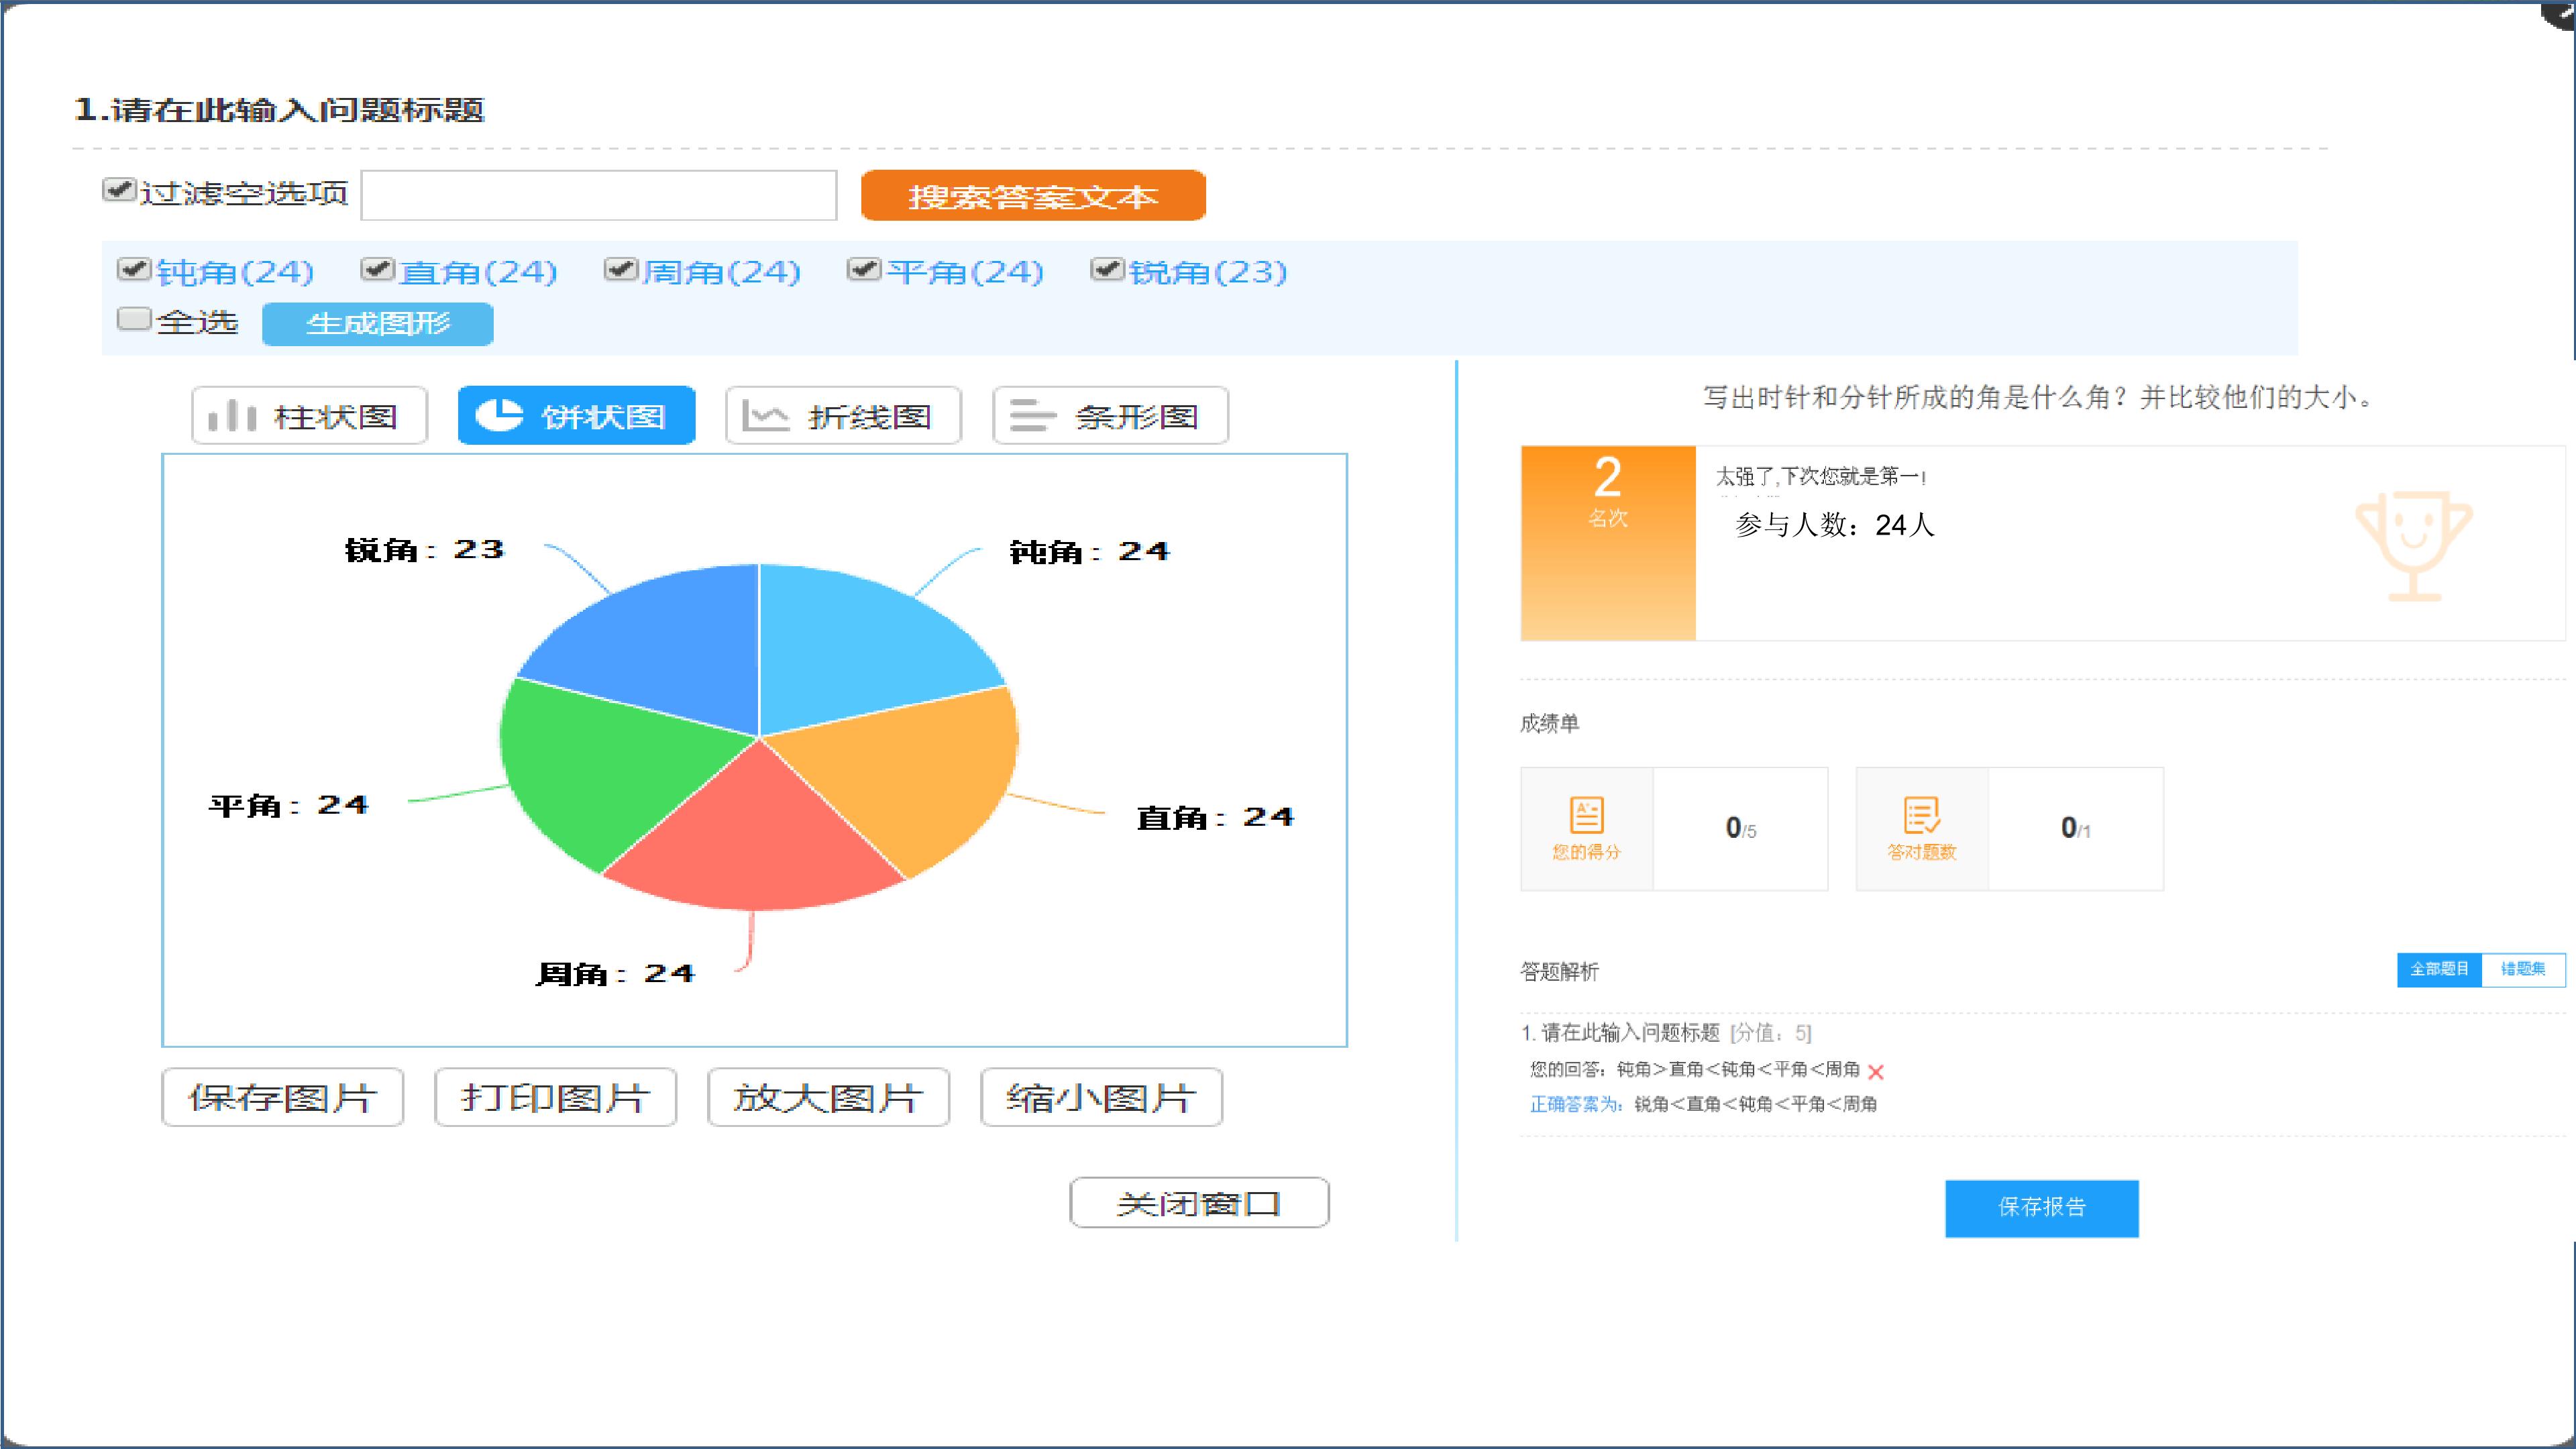2576x1449 pixels.
Task: Click the clock hands angle question text
Action: tap(2039, 397)
